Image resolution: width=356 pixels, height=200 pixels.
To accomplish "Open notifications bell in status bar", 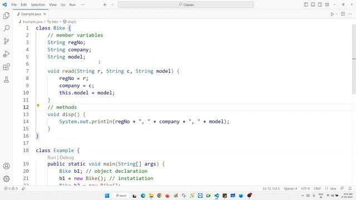I will tap(350, 188).
